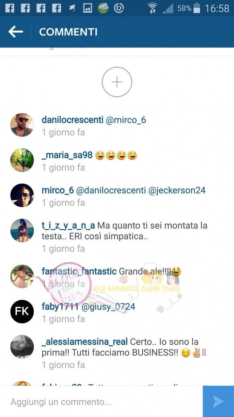Open danilocrescenti's profile picture
Viewport: 234px width, 417px height.
(x=22, y=125)
